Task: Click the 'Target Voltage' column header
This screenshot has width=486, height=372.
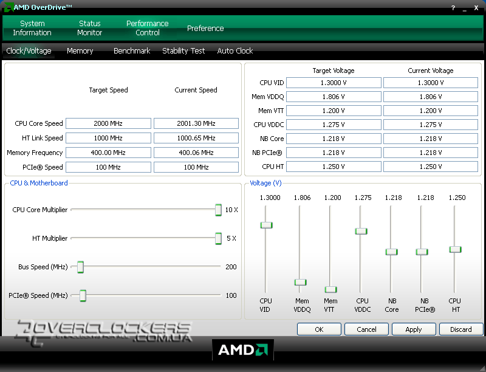Action: click(x=334, y=71)
